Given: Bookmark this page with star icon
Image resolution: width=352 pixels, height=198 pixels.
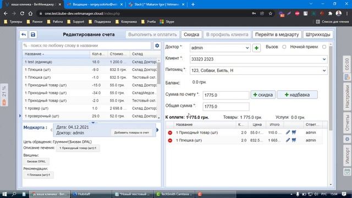Looking at the screenshot, I should tap(271, 13).
